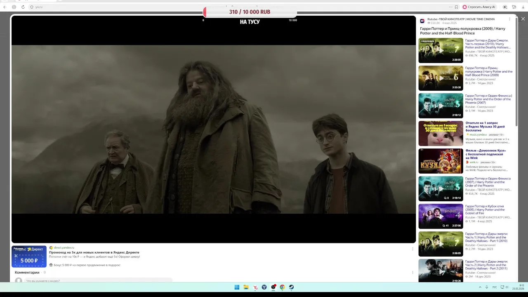Click the Harry Potter video frame
The height and width of the screenshot is (297, 528).
pos(214,129)
